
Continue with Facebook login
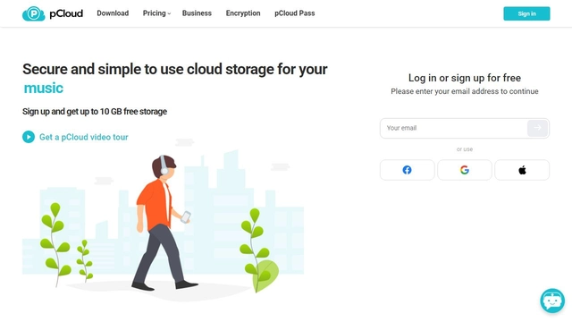(408, 170)
